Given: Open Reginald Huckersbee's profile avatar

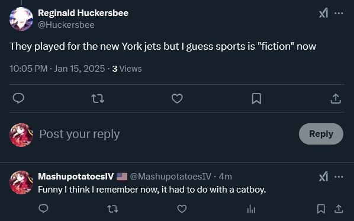Looking at the screenshot, I should point(21,19).
